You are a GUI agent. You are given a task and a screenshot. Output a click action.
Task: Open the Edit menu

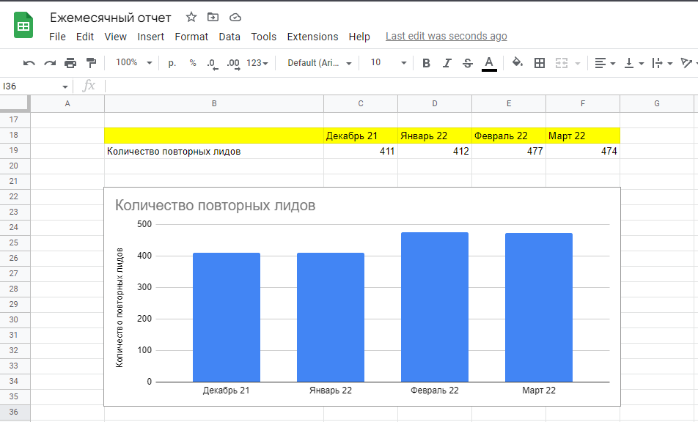[84, 37]
